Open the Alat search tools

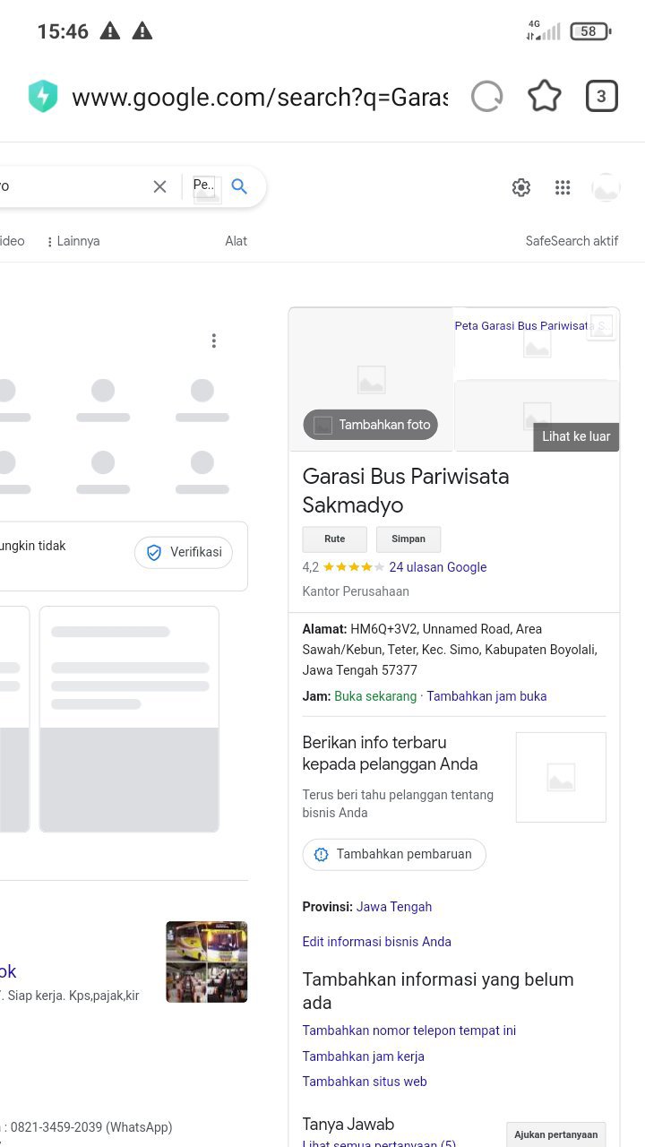236,241
